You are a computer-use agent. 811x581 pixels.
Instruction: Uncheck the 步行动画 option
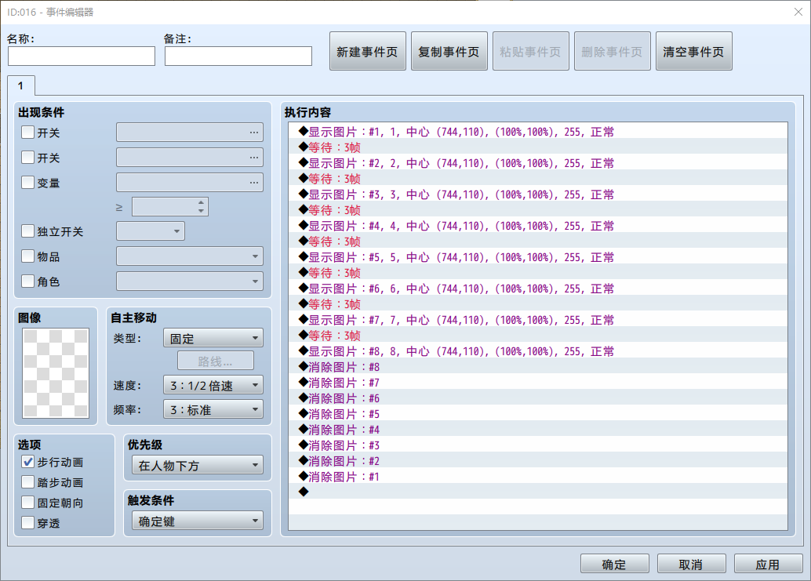tap(28, 462)
